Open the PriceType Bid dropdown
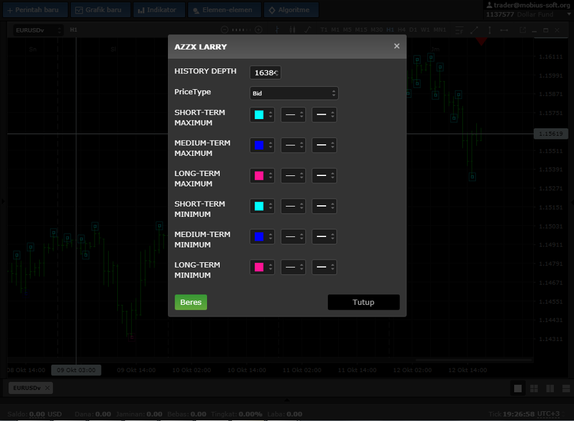The height and width of the screenshot is (421, 574). coord(294,93)
